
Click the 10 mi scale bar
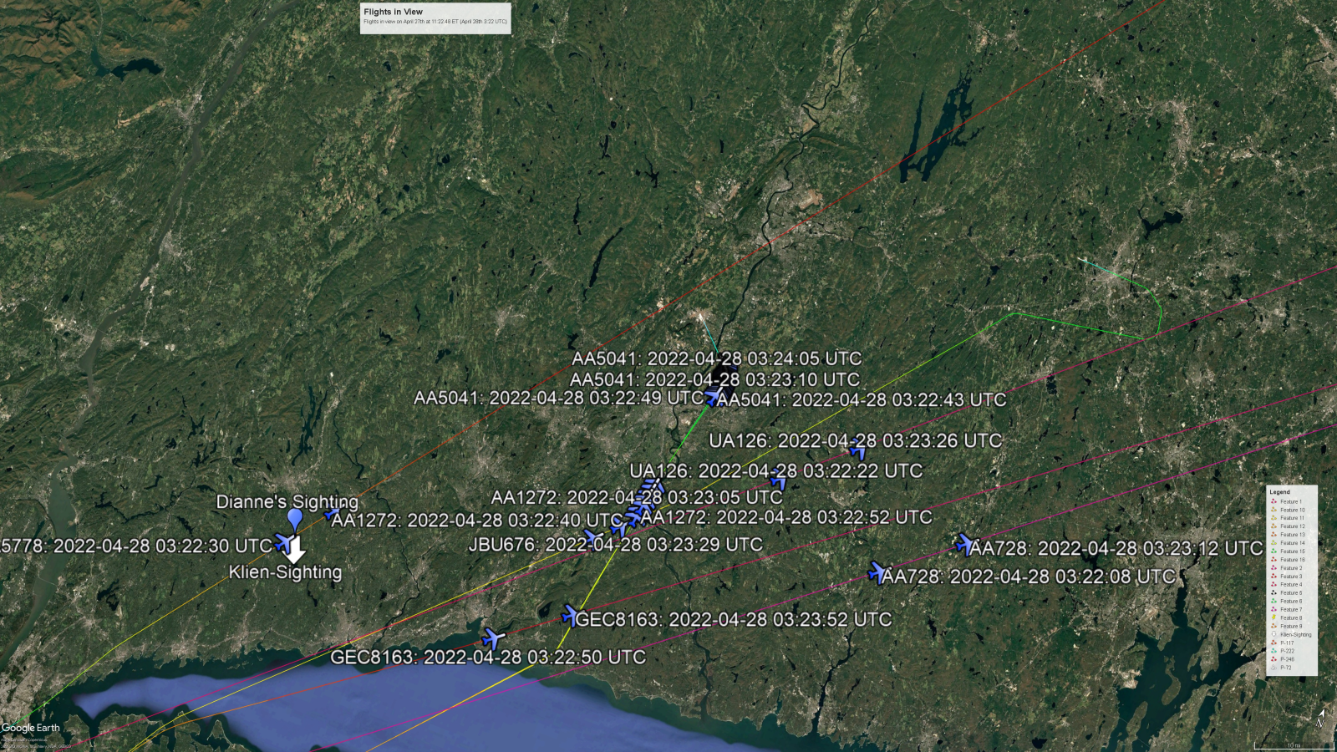click(1293, 744)
